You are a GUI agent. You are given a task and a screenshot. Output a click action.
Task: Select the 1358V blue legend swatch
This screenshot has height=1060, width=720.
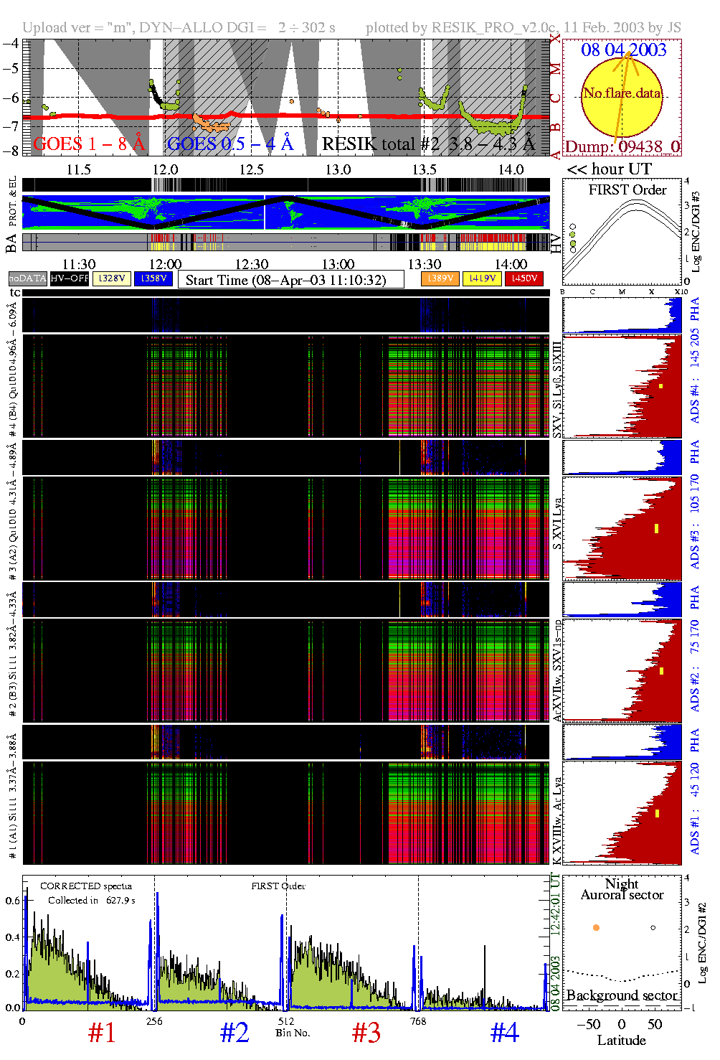point(153,278)
